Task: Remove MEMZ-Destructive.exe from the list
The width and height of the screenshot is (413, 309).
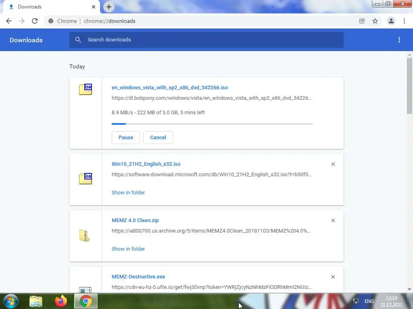Action: tap(333, 277)
